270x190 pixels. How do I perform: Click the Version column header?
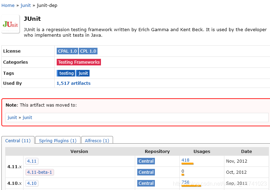pyautogui.click(x=79, y=151)
